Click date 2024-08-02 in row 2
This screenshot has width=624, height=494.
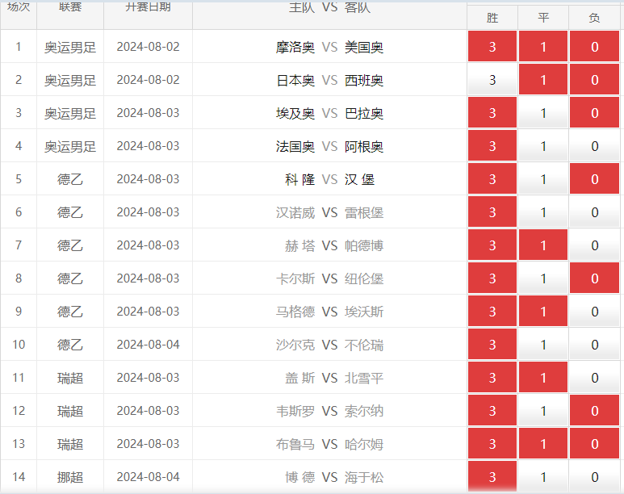[148, 80]
